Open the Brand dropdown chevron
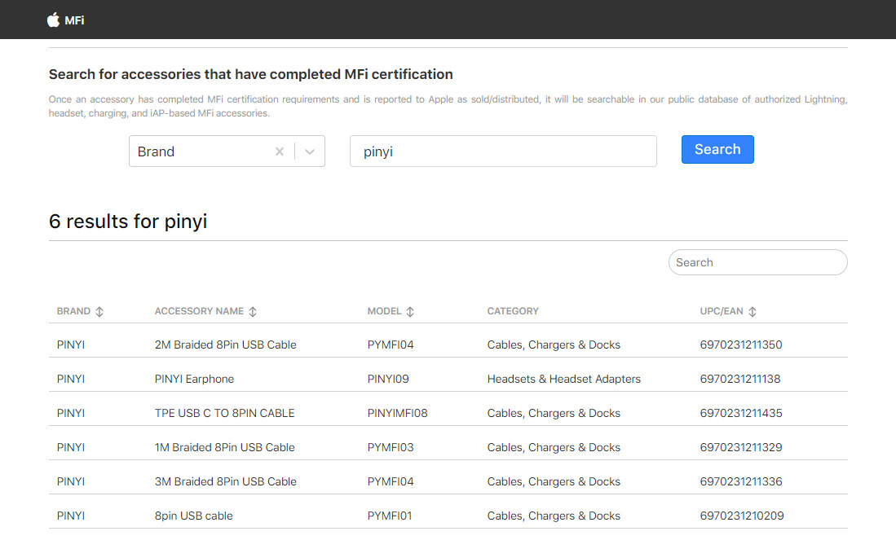This screenshot has height=540, width=896. tap(310, 151)
